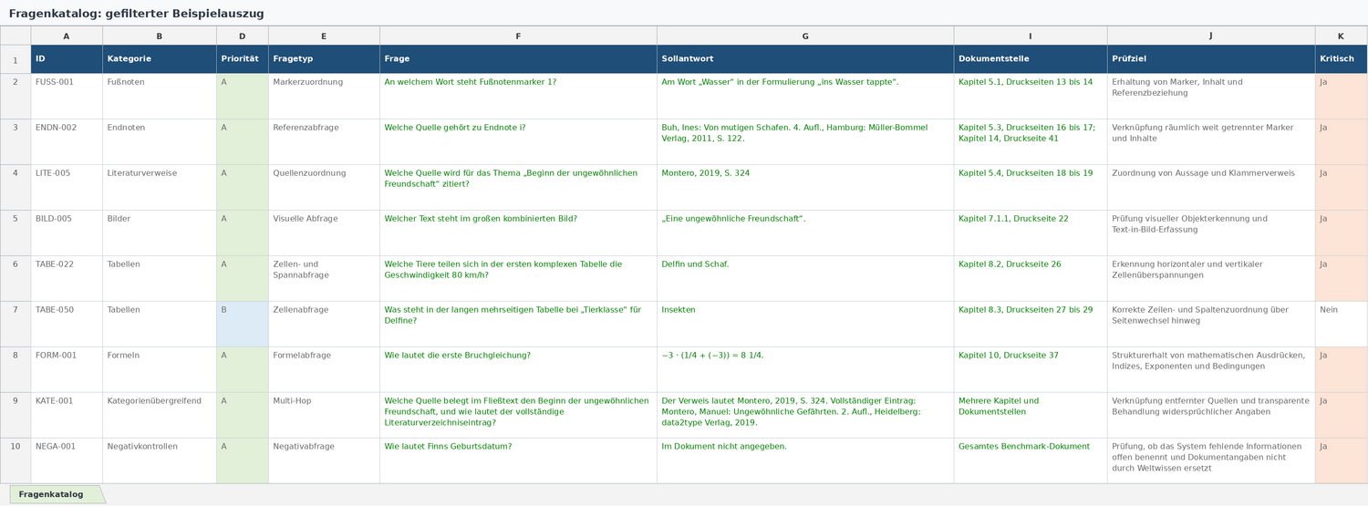Click the select-all corner cell
This screenshot has height=507, width=1368.
[x=16, y=36]
